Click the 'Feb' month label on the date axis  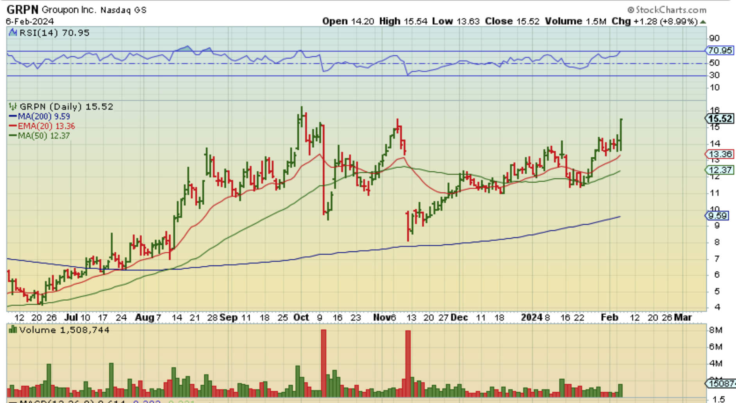click(610, 317)
